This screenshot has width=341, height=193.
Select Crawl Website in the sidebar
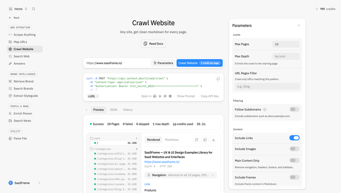[25, 49]
